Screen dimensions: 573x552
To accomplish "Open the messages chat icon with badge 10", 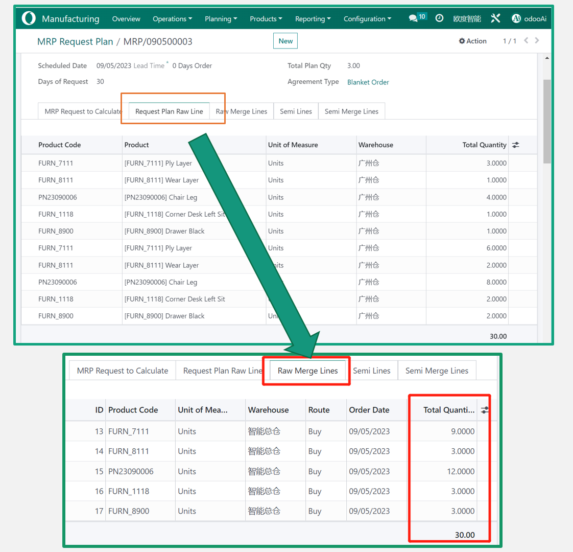I will point(413,18).
